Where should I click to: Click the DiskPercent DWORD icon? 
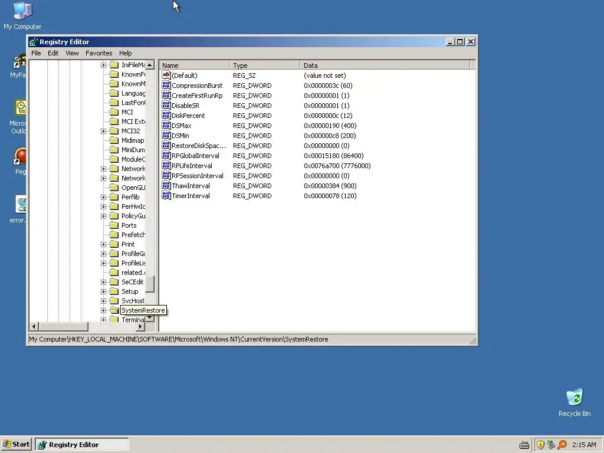tap(166, 115)
